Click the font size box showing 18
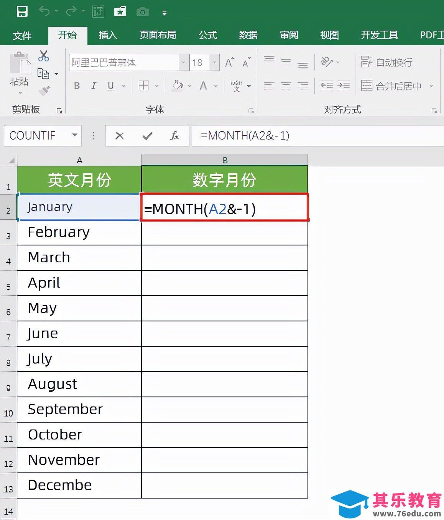Image resolution: width=444 pixels, height=520 pixels. [x=200, y=63]
